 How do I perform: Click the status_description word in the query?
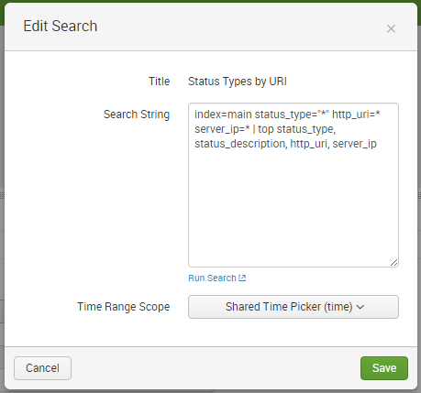tap(240, 144)
